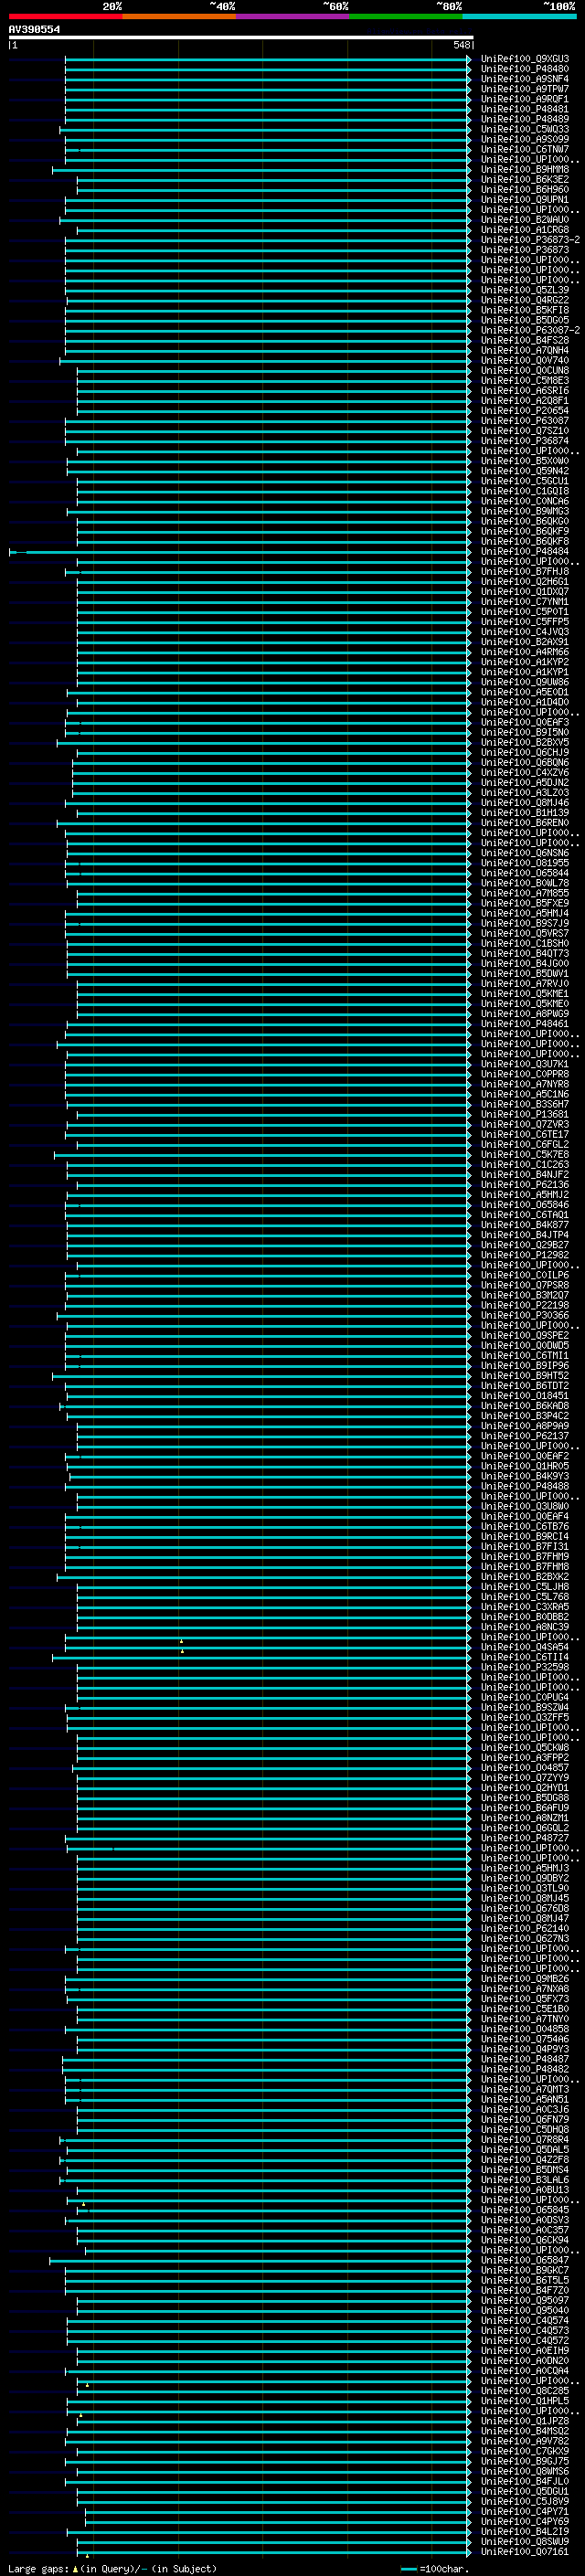This screenshot has height=2576, width=585.
Task: Click label UniRef100_Q9UPN1
Action: (525, 200)
